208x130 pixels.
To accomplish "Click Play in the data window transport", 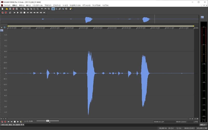I will pyautogui.click(x=18, y=122).
